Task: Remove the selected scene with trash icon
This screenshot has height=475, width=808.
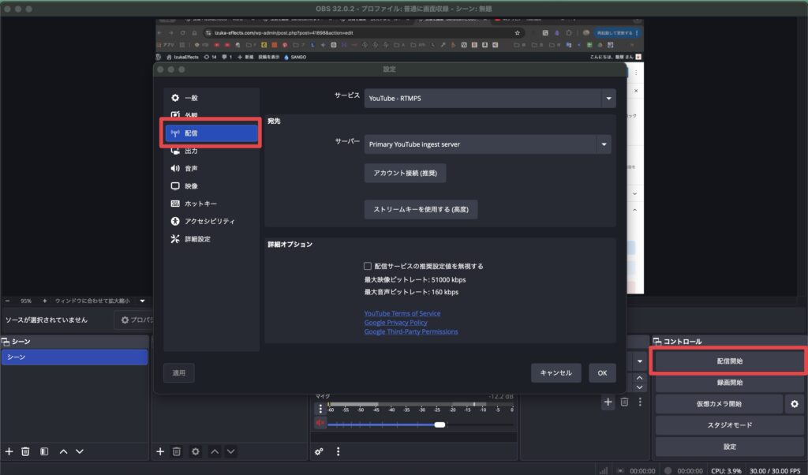Action: click(25, 451)
